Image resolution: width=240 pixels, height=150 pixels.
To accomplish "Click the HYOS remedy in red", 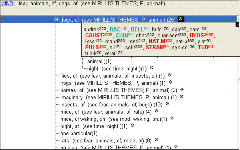I will point(202,35).
